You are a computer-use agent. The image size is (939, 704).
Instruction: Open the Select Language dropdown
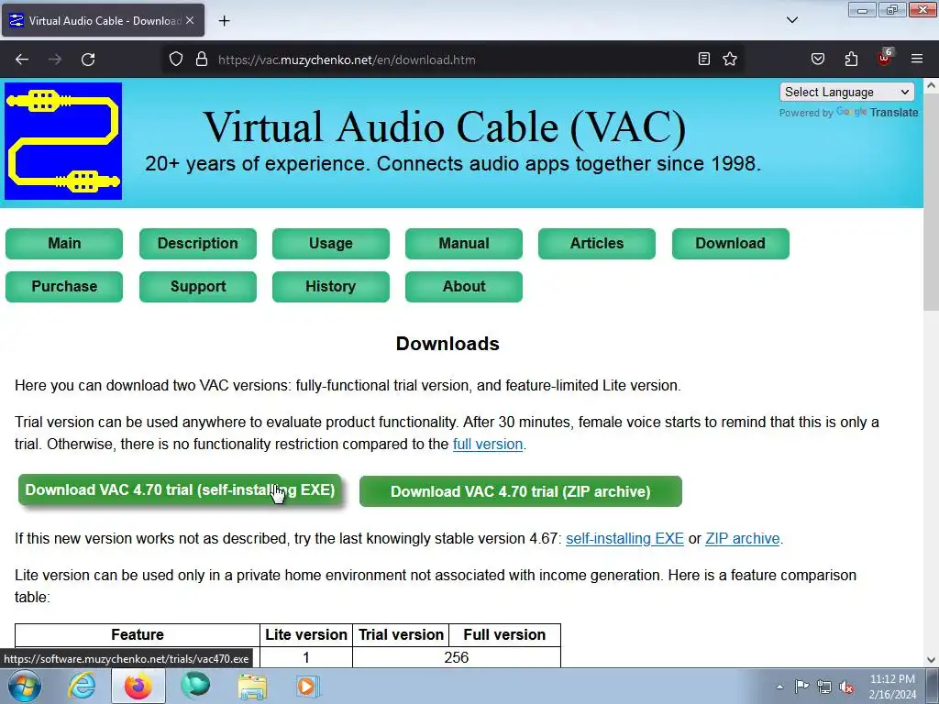[x=846, y=93]
